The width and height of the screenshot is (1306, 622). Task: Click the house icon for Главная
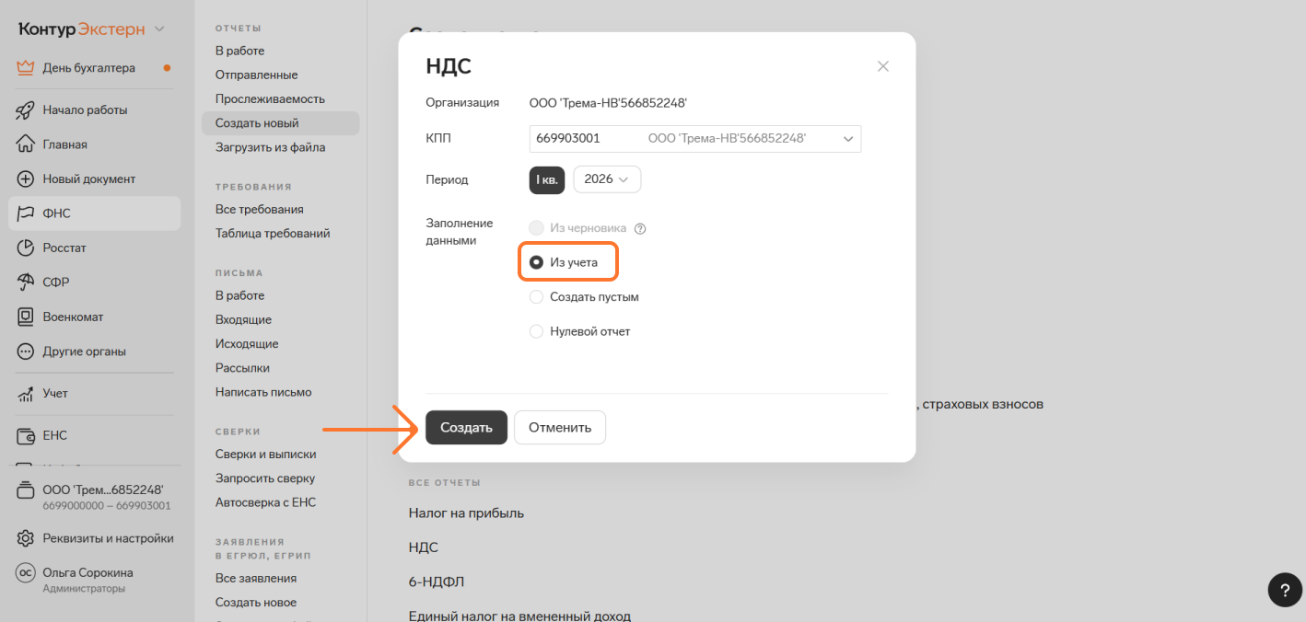tap(26, 144)
